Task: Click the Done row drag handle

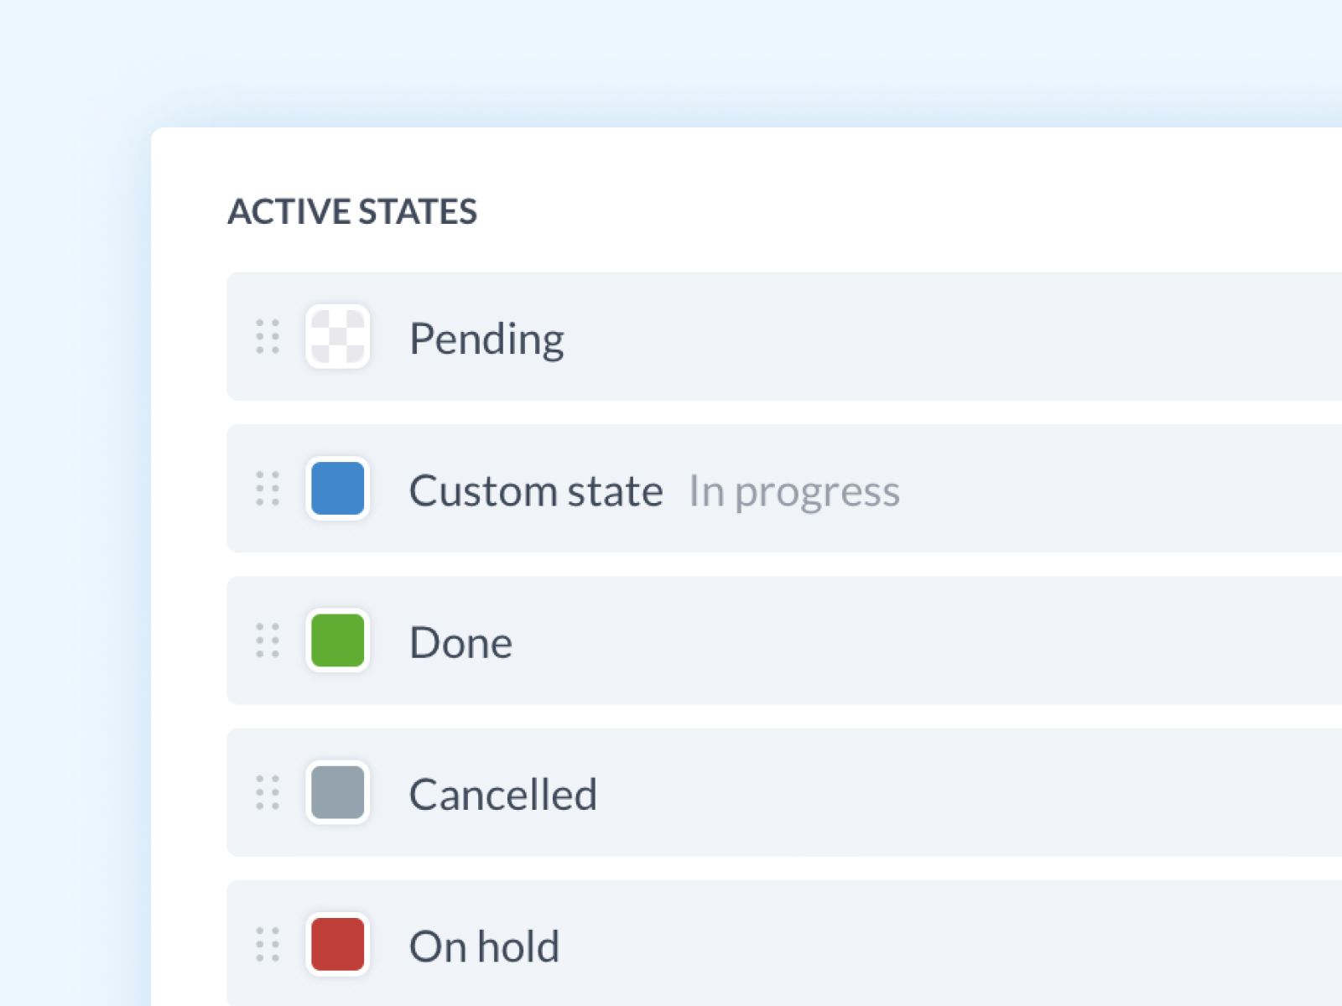Action: [268, 640]
